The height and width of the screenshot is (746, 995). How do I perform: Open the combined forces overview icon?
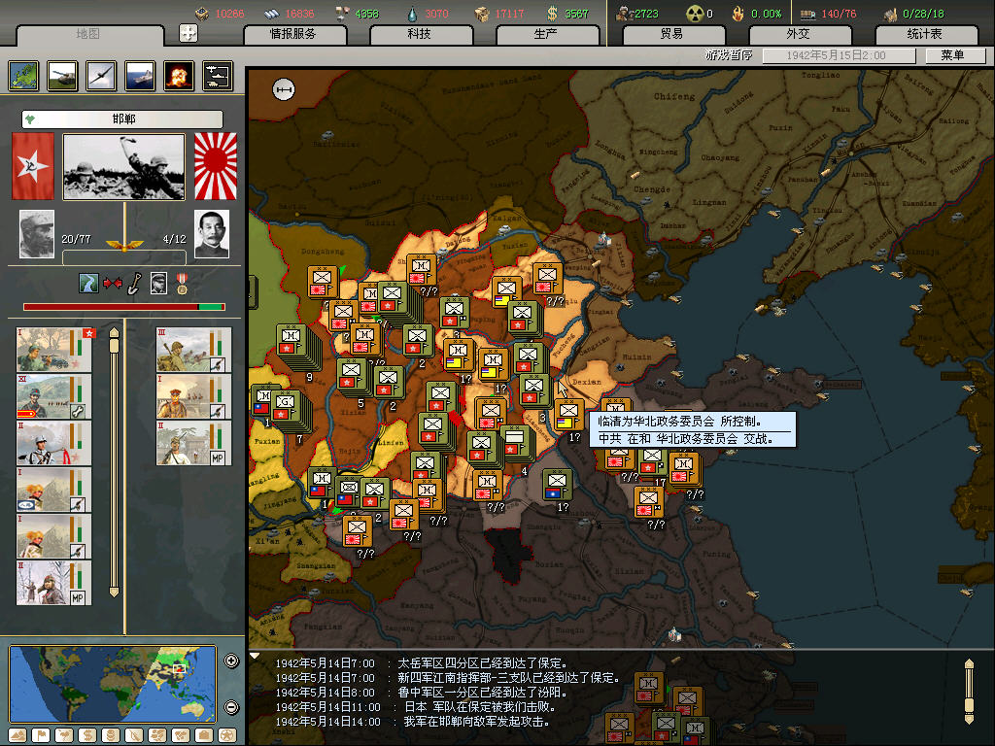[218, 76]
